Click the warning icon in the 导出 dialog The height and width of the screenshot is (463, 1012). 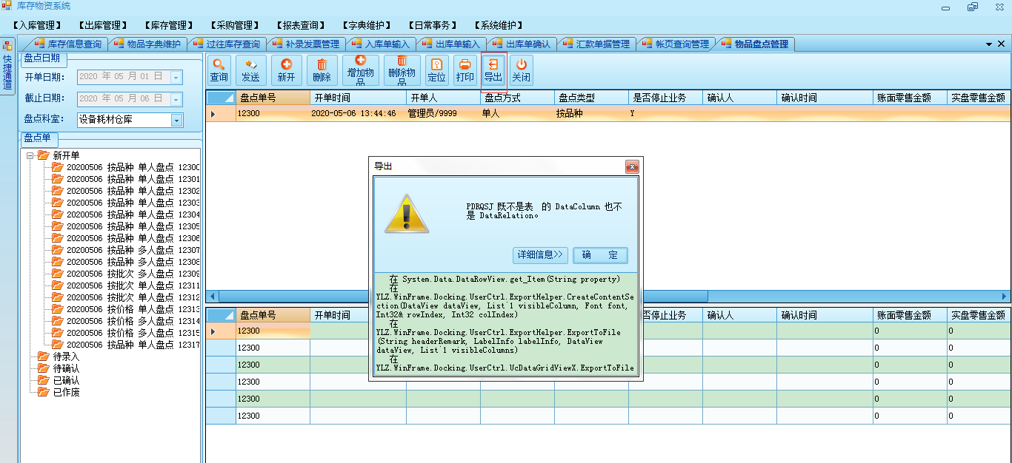tap(406, 214)
